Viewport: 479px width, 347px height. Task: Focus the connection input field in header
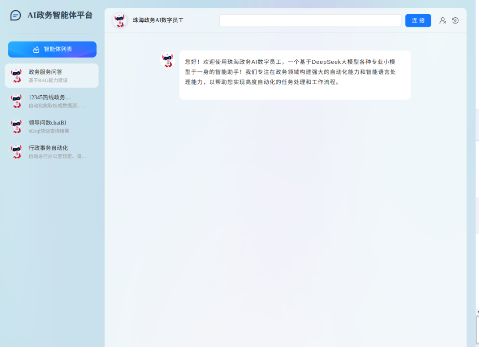tap(310, 20)
